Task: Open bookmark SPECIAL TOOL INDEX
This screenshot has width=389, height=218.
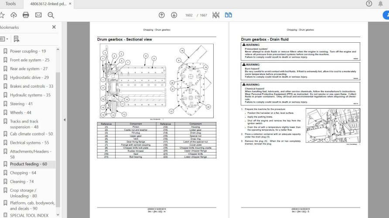Action: 29,215
